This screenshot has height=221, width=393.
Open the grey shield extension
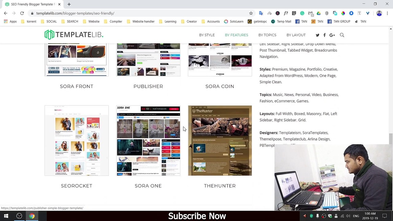click(x=327, y=13)
